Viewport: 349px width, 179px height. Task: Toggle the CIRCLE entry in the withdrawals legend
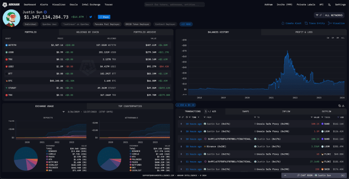pos(134,154)
